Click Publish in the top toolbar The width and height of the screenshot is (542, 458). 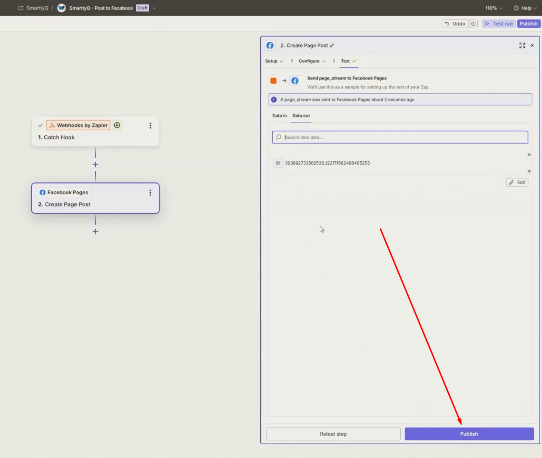pos(529,23)
